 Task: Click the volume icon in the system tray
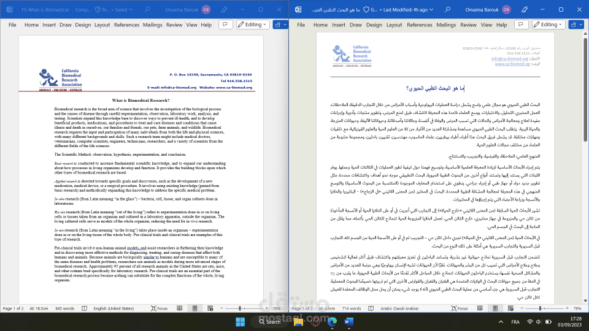539,322
